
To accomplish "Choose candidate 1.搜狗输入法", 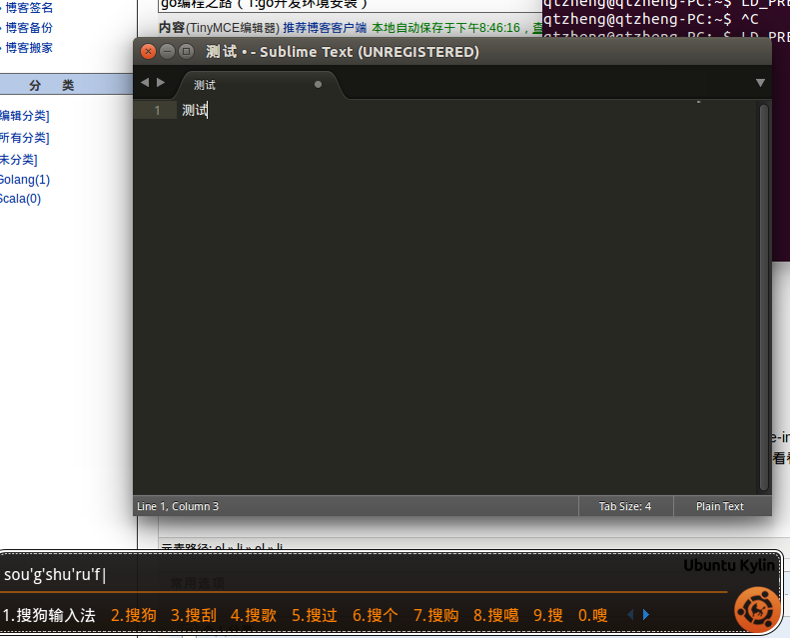I will 49,615.
